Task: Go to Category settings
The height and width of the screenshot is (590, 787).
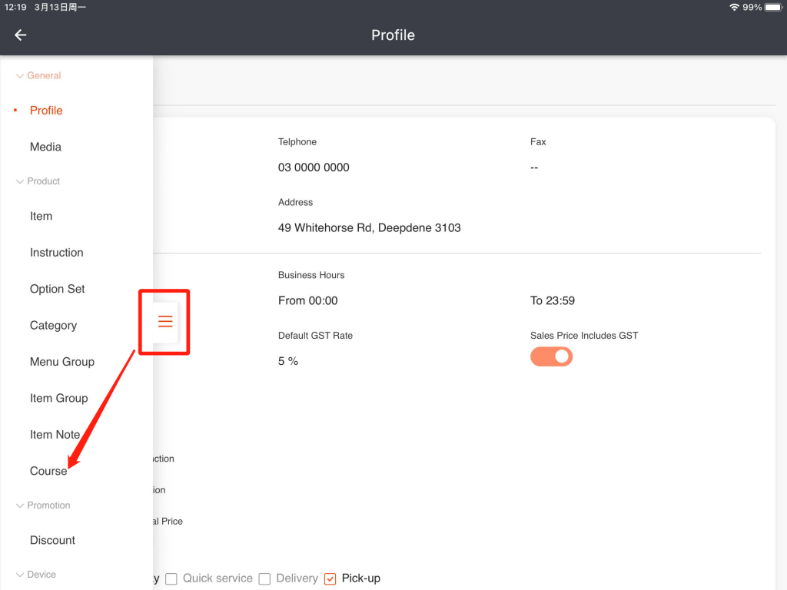Action: [53, 325]
